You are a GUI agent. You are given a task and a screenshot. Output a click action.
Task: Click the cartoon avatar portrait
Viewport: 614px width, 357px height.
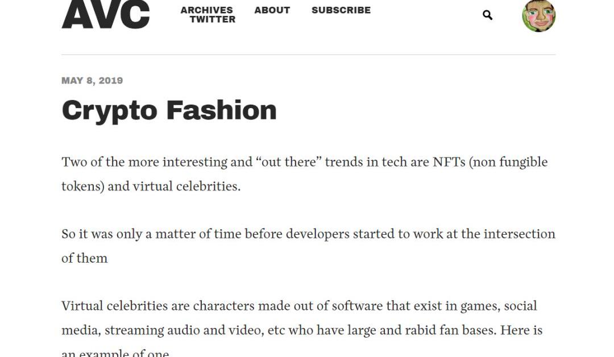pos(538,15)
